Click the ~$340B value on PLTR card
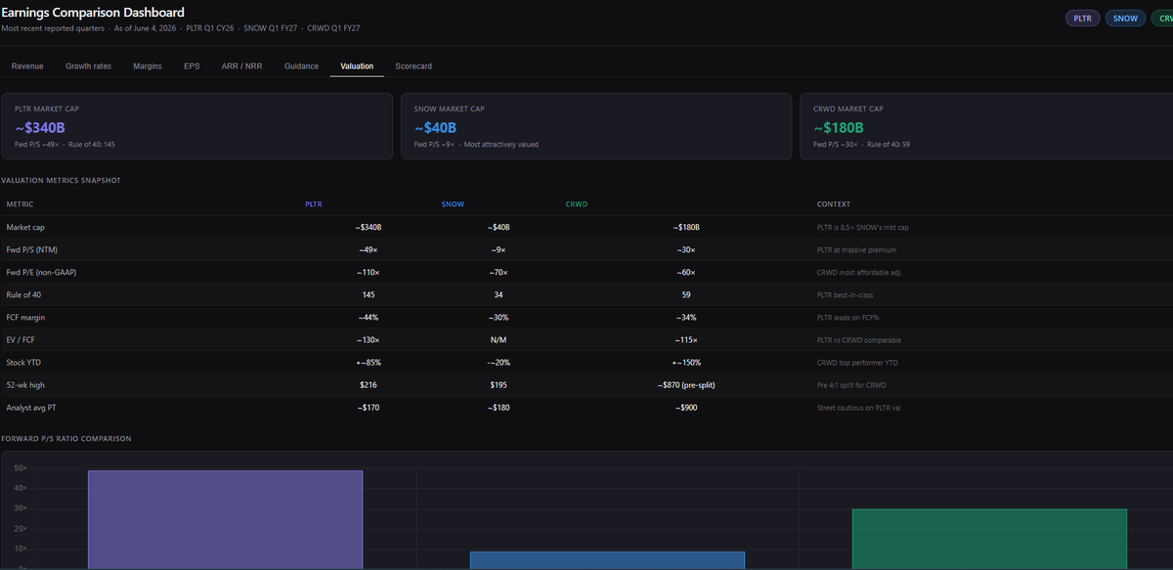This screenshot has height=570, width=1173. 40,127
